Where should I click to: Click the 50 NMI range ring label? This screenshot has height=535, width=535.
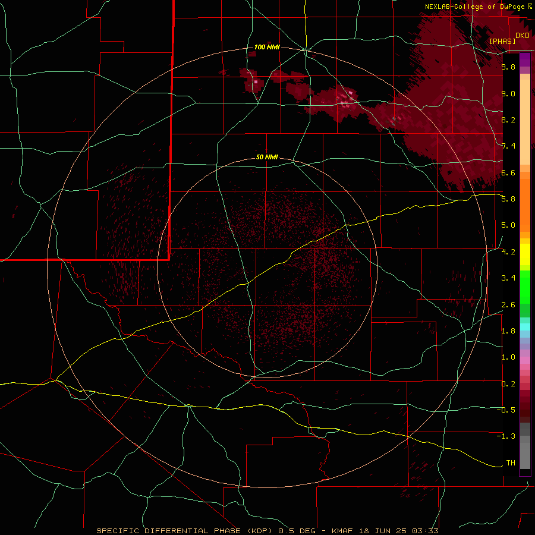pyautogui.click(x=267, y=157)
